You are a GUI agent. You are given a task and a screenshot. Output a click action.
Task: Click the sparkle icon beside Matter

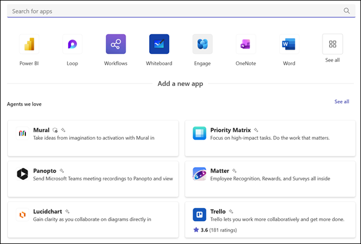click(x=235, y=171)
